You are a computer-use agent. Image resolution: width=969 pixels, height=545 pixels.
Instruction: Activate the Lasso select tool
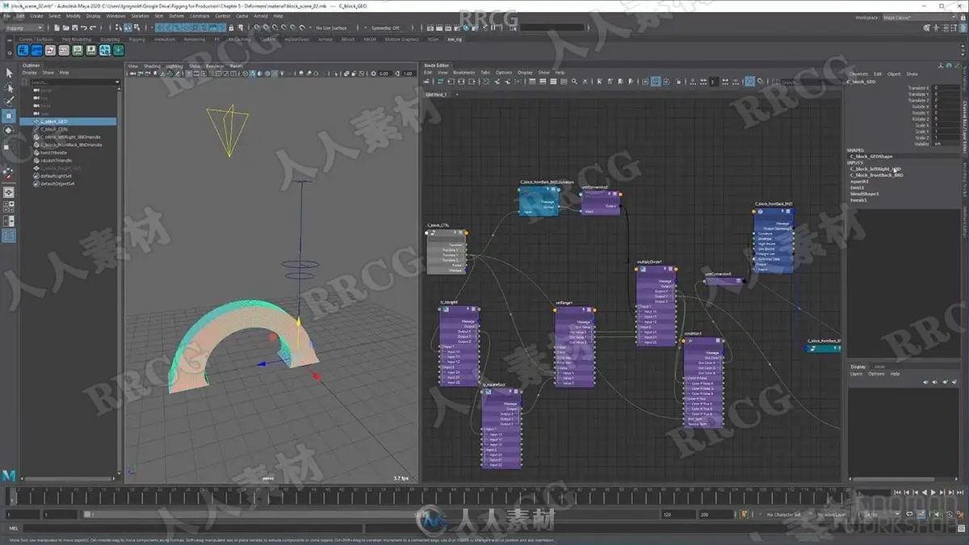9,87
